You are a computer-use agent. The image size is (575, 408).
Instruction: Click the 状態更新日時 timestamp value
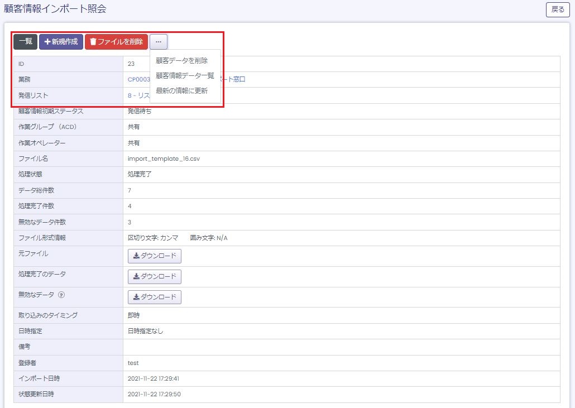click(154, 394)
